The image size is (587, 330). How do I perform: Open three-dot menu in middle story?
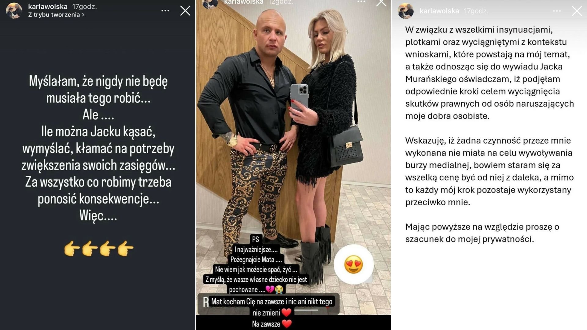[361, 2]
